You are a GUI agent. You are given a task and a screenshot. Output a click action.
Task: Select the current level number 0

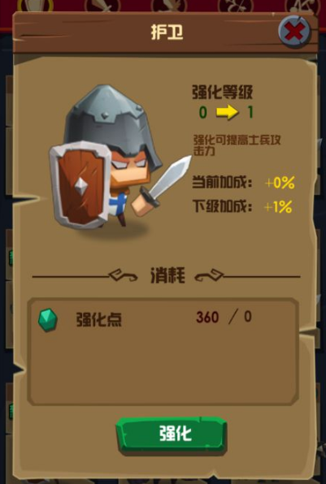(x=202, y=113)
